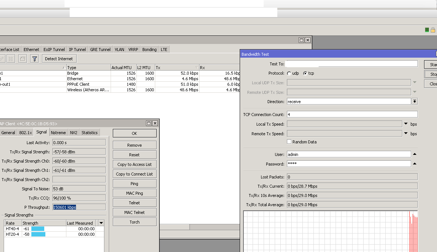This screenshot has width=437, height=252.
Task: Click the TCP Connection Count field
Action: [352, 114]
